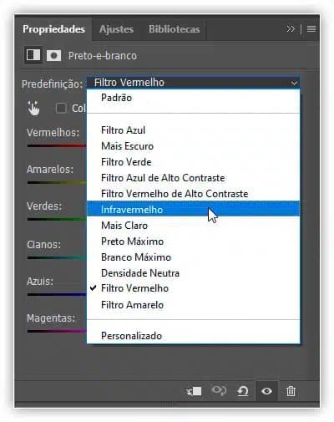Image resolution: width=334 pixels, height=422 pixels.
Task: Toggle the layer visibility eye icon
Action: pos(266,391)
